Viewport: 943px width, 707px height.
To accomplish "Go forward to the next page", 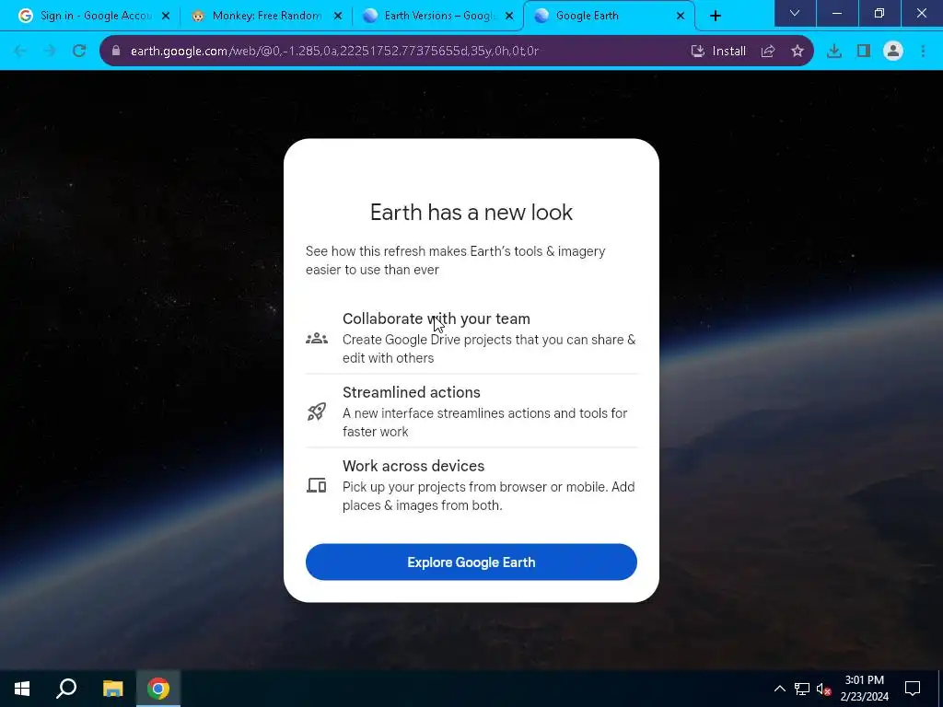I will pyautogui.click(x=50, y=52).
